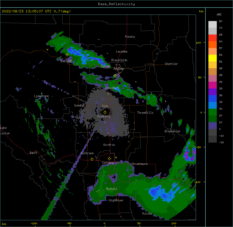Click the km unit label at bottom left
233x227 pixels.
pyautogui.click(x=4, y=224)
